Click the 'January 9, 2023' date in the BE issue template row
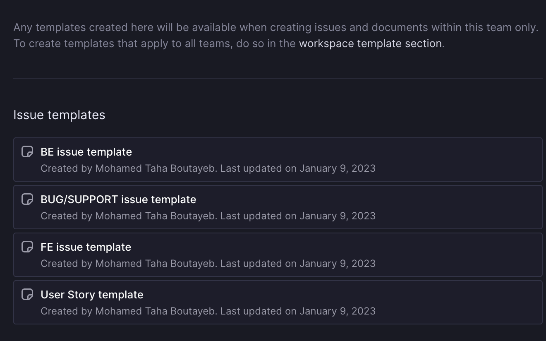The height and width of the screenshot is (341, 546). 338,168
